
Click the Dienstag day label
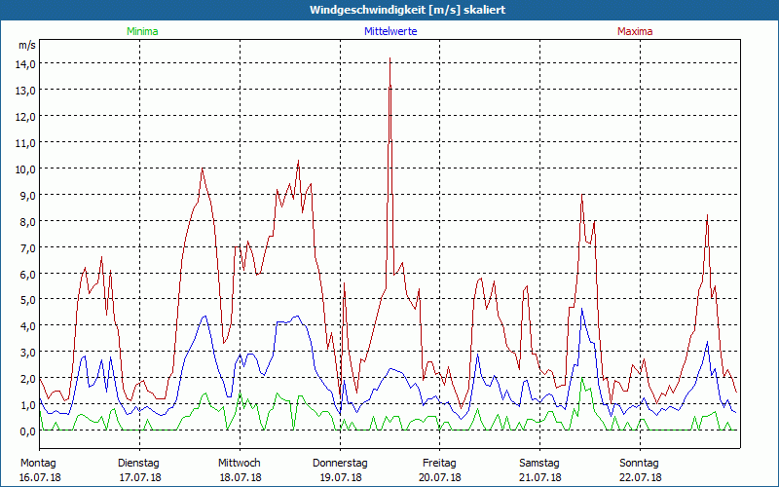pyautogui.click(x=138, y=463)
